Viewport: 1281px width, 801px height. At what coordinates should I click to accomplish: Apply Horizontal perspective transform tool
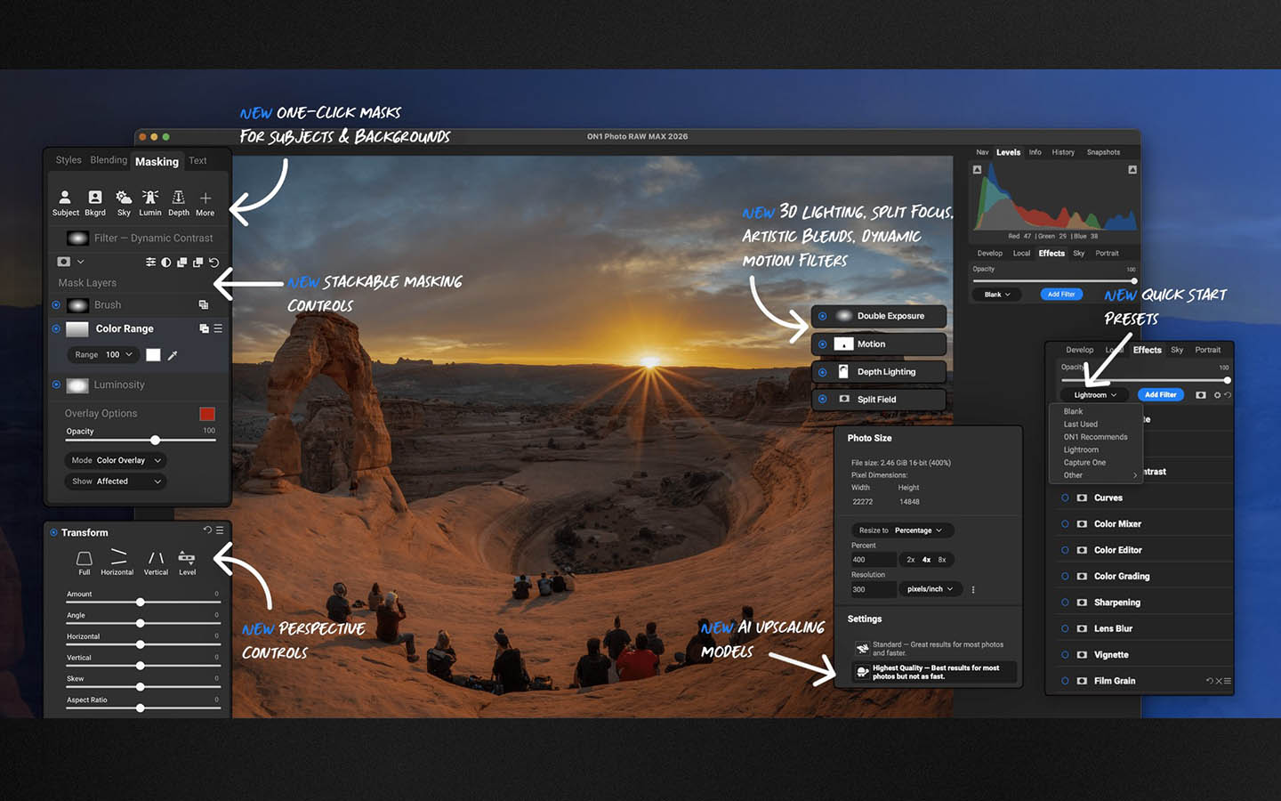tap(117, 562)
